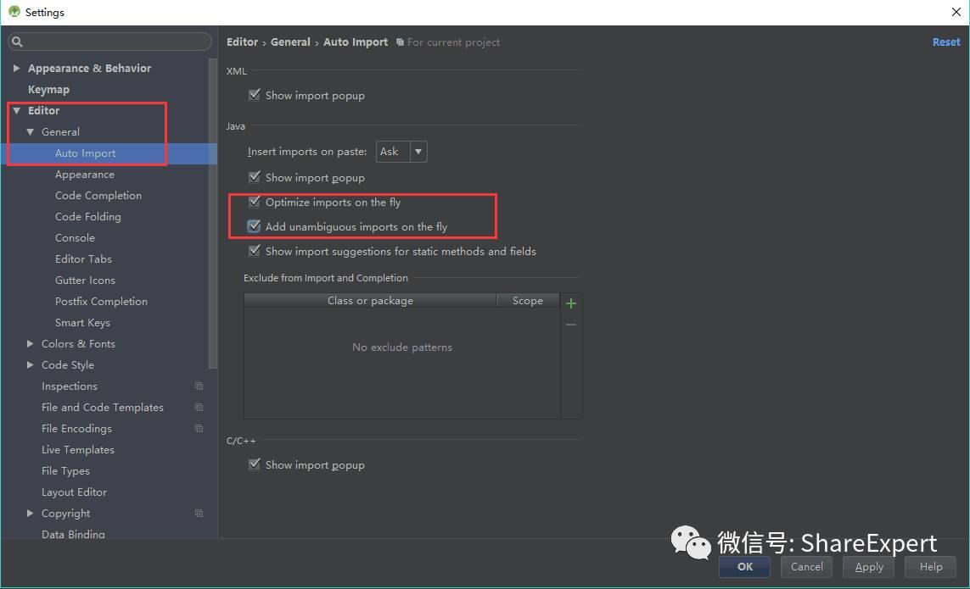Screen dimensions: 970x589
Task: Open File and Code Templates settings
Action: (103, 408)
